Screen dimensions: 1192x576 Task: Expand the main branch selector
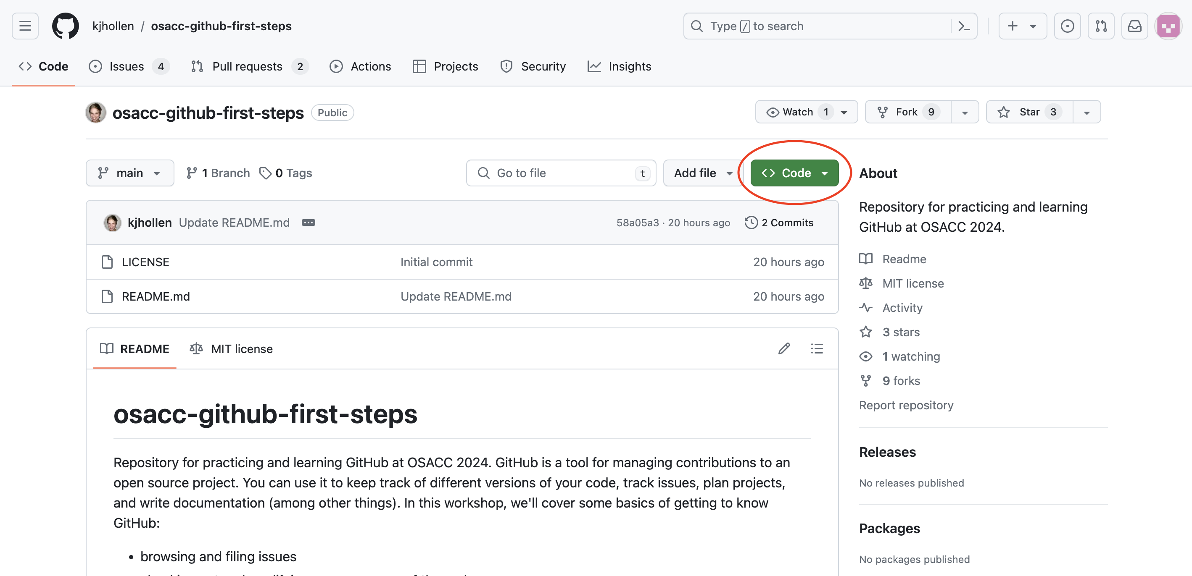[x=129, y=173]
